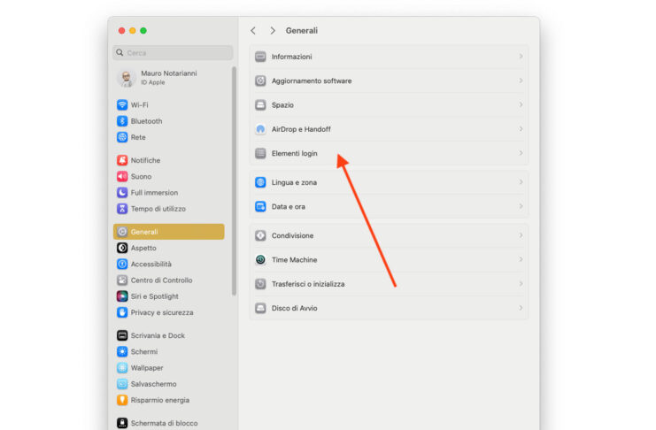The width and height of the screenshot is (656, 430).
Task: Click the Time Machine clock icon
Action: (260, 260)
